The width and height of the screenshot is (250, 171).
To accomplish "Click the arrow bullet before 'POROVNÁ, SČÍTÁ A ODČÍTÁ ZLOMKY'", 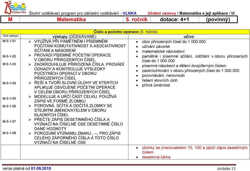I will (x=30, y=106).
